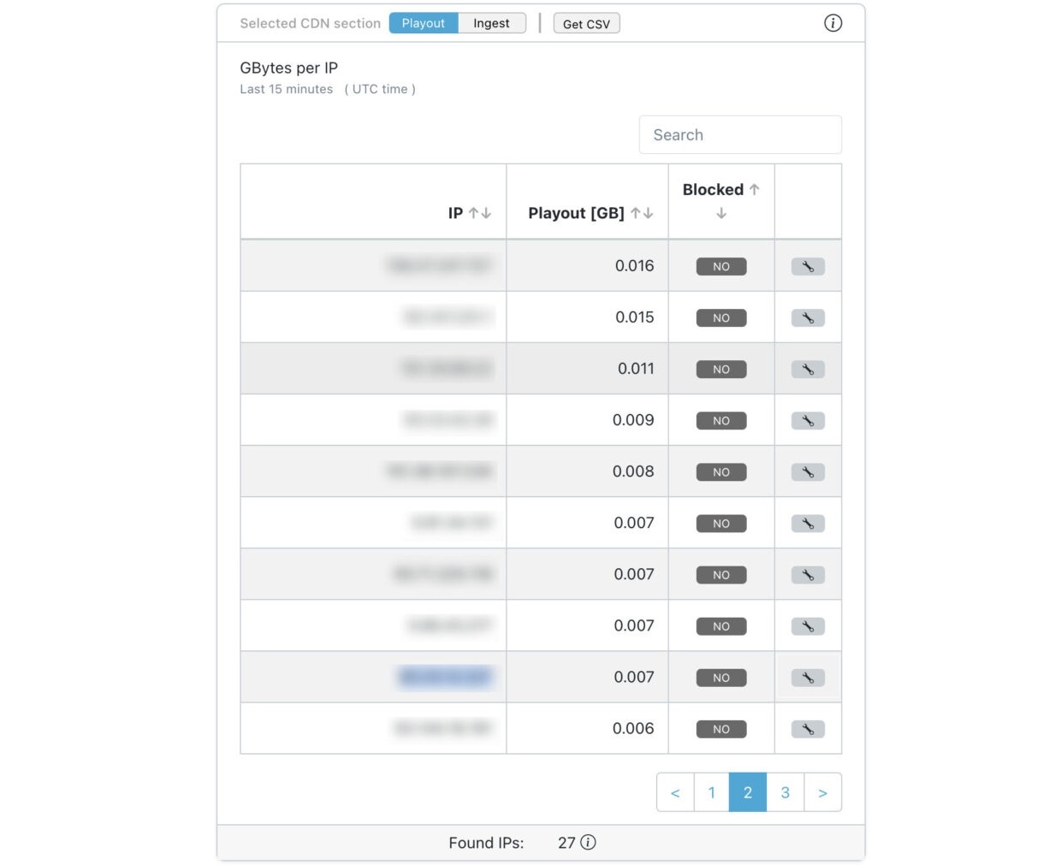Click the info icon in the top header
This screenshot has height=865, width=1061.
point(833,23)
